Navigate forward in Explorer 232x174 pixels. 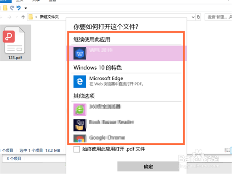(x=9, y=17)
